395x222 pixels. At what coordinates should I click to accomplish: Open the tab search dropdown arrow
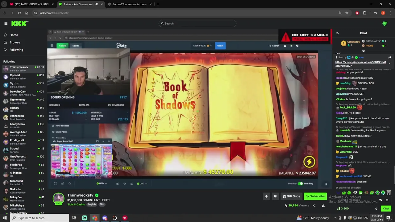4,4
